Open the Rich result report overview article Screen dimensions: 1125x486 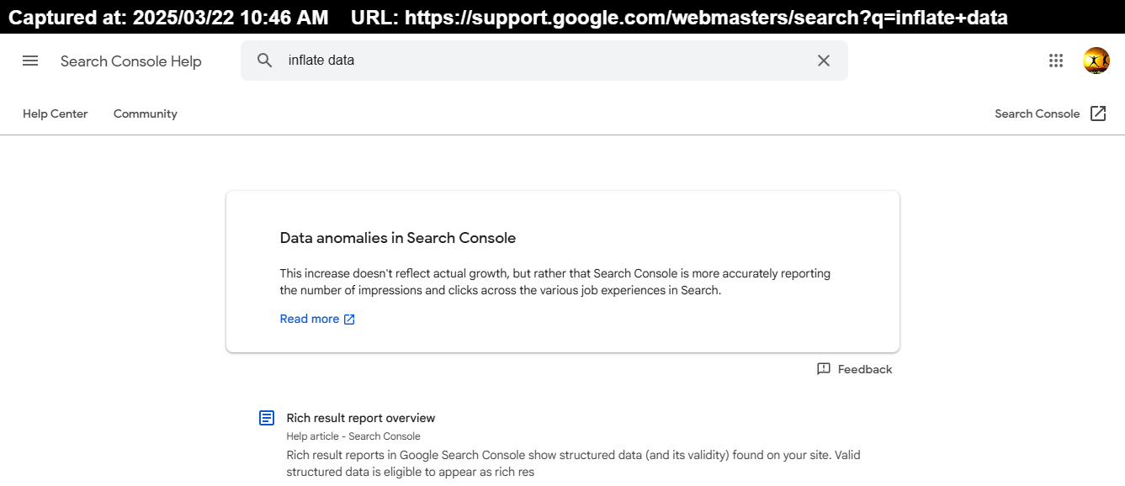pyautogui.click(x=360, y=418)
